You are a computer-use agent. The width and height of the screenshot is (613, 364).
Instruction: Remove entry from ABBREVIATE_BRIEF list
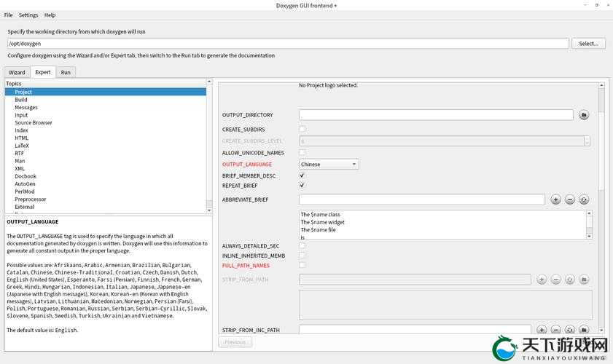point(569,199)
